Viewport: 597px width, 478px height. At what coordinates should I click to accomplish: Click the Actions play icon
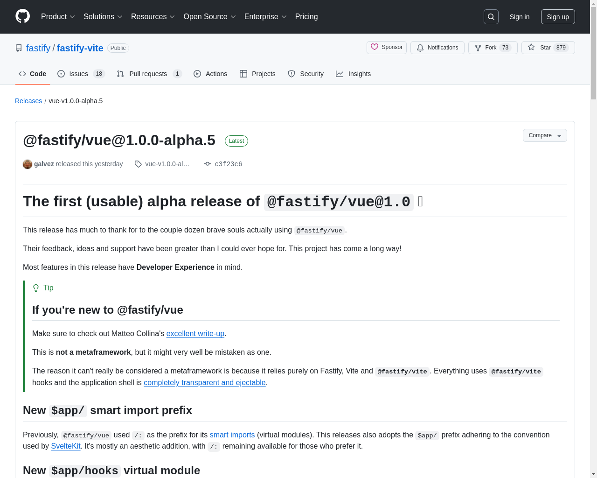click(x=197, y=74)
